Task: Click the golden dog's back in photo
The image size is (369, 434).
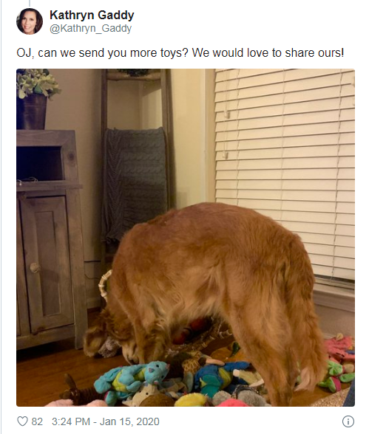Action: pos(211,235)
